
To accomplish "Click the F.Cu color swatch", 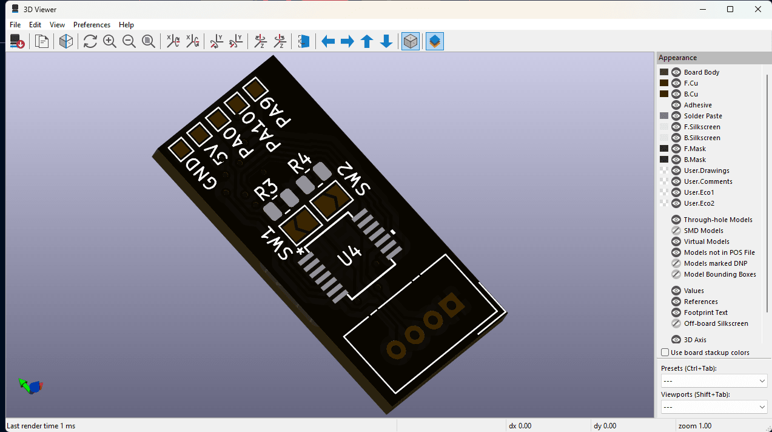I will pyautogui.click(x=664, y=83).
